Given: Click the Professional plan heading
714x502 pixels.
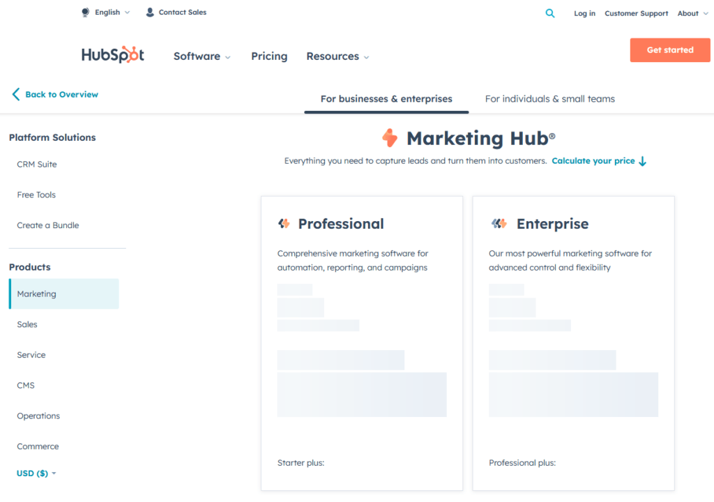Looking at the screenshot, I should 340,224.
